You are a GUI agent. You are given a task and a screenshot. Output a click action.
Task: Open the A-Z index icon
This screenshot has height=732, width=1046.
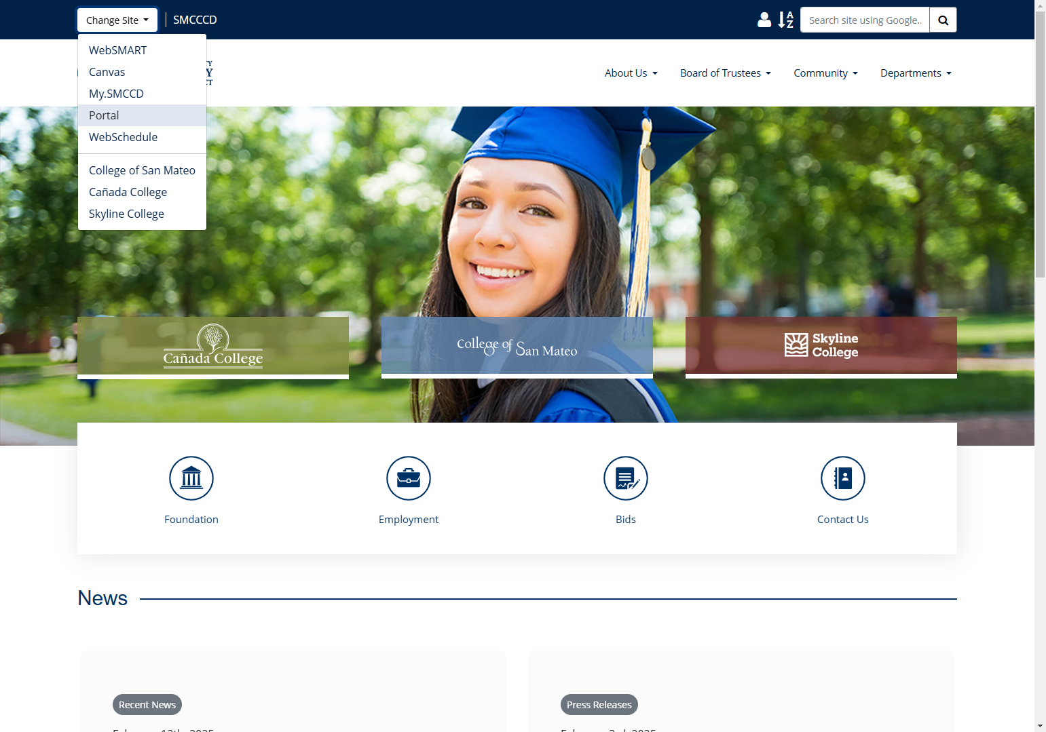786,20
